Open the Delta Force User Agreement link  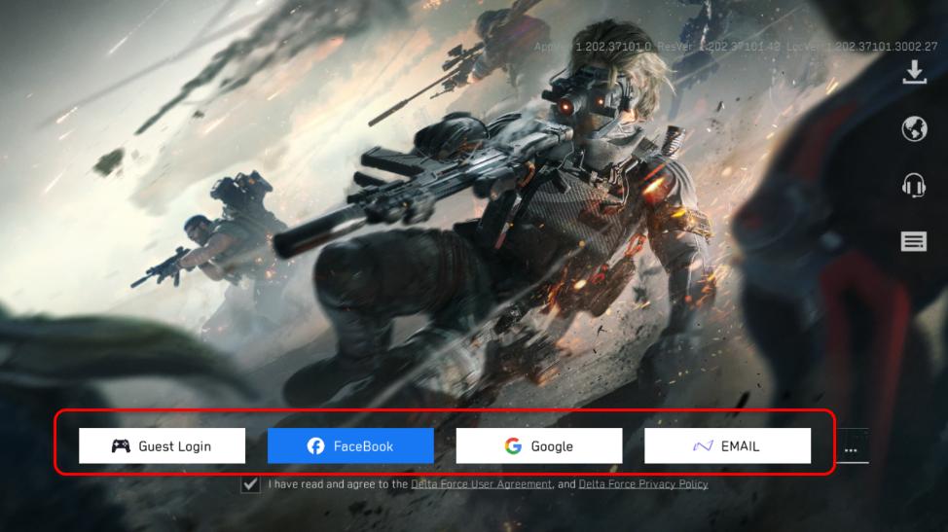pos(481,484)
